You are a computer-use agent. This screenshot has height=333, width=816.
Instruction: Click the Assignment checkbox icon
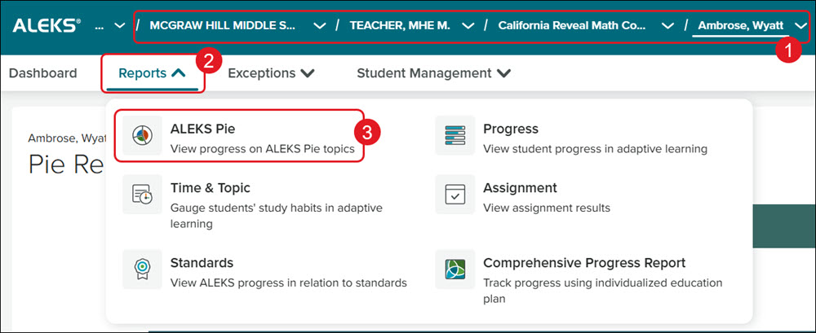click(455, 195)
